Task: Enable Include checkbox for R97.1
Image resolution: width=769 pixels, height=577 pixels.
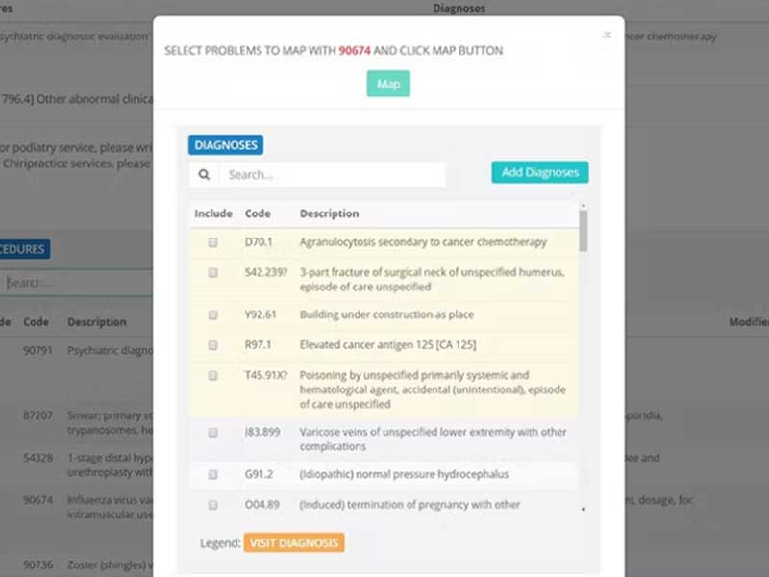Action: coord(213,344)
